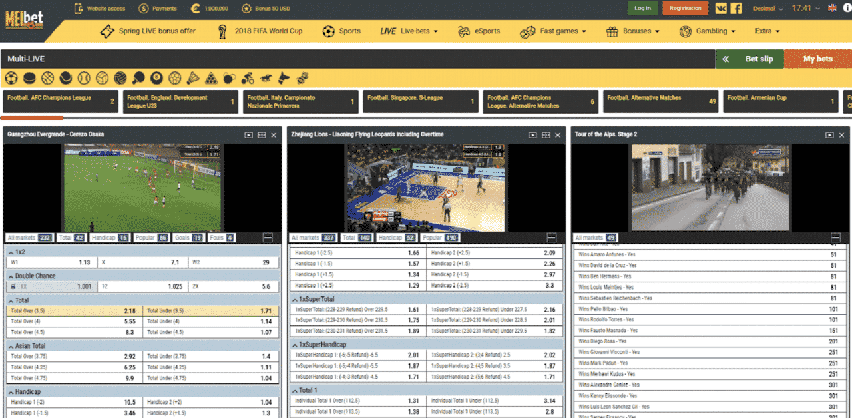Click the Registration button
This screenshot has height=418, width=852.
[685, 8]
